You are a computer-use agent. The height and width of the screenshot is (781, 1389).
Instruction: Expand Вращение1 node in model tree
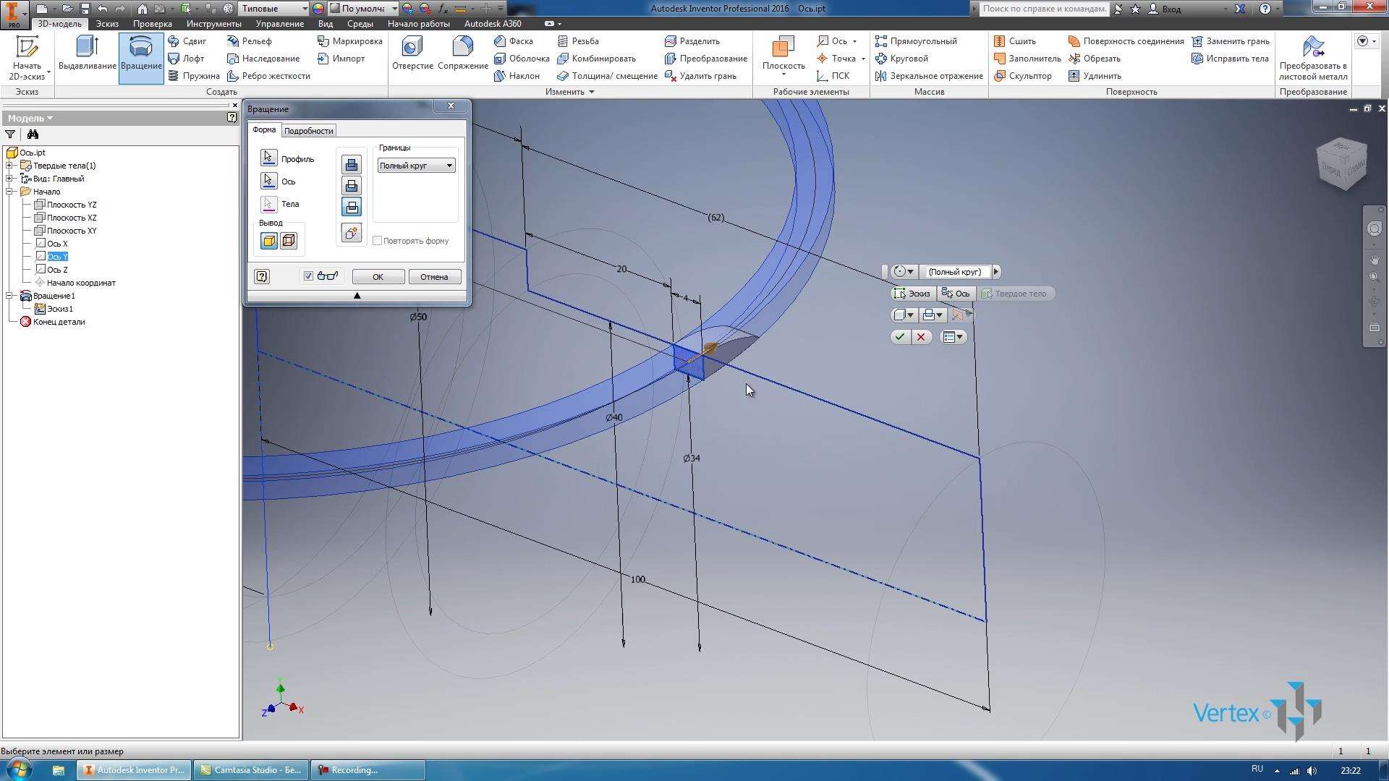[9, 296]
